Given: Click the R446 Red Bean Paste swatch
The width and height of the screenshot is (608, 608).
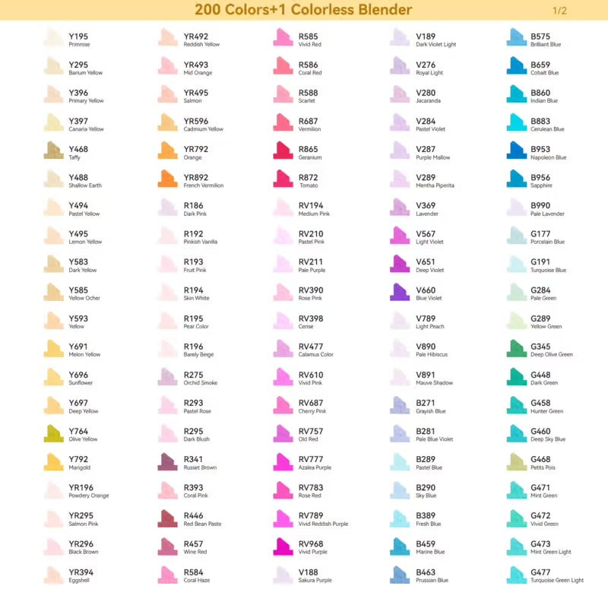Looking at the screenshot, I should pyautogui.click(x=168, y=518).
